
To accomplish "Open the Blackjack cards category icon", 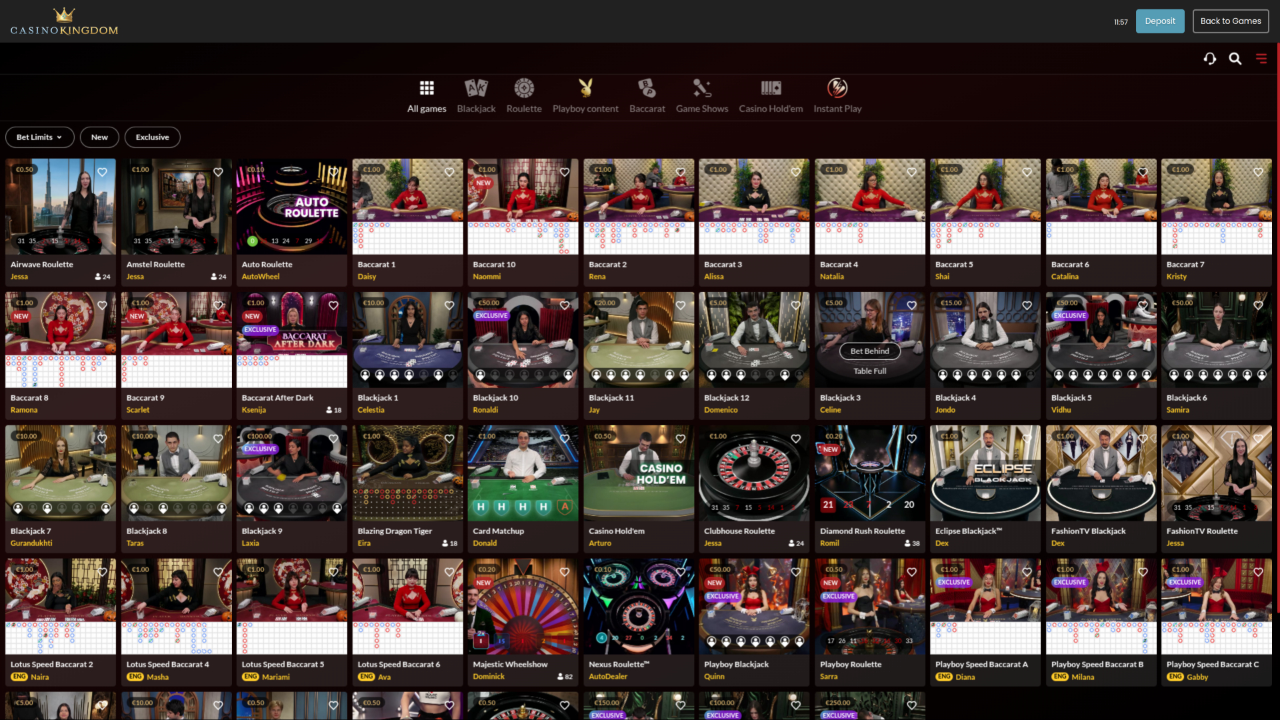I will pos(476,88).
